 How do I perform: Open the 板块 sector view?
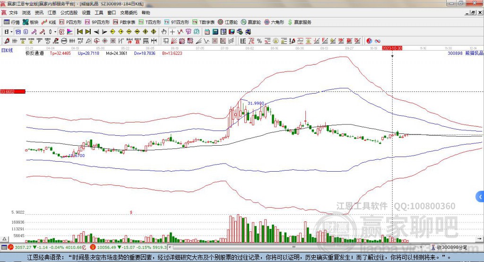[x=31, y=22]
